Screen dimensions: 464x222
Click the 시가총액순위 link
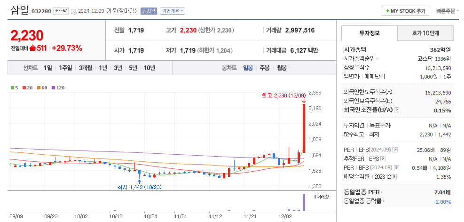pyautogui.click(x=359, y=59)
